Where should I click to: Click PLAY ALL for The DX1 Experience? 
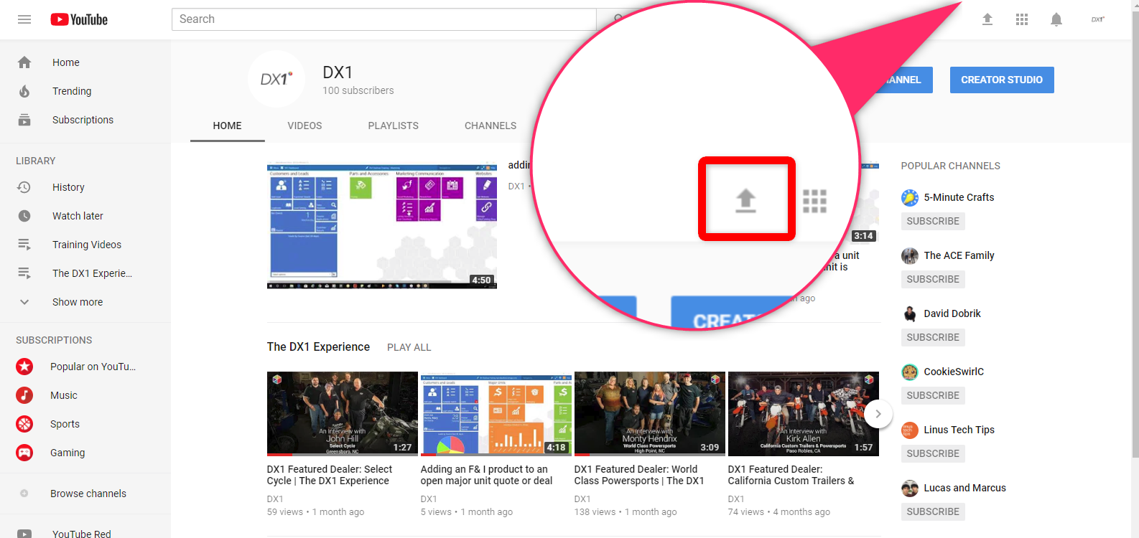tap(409, 347)
